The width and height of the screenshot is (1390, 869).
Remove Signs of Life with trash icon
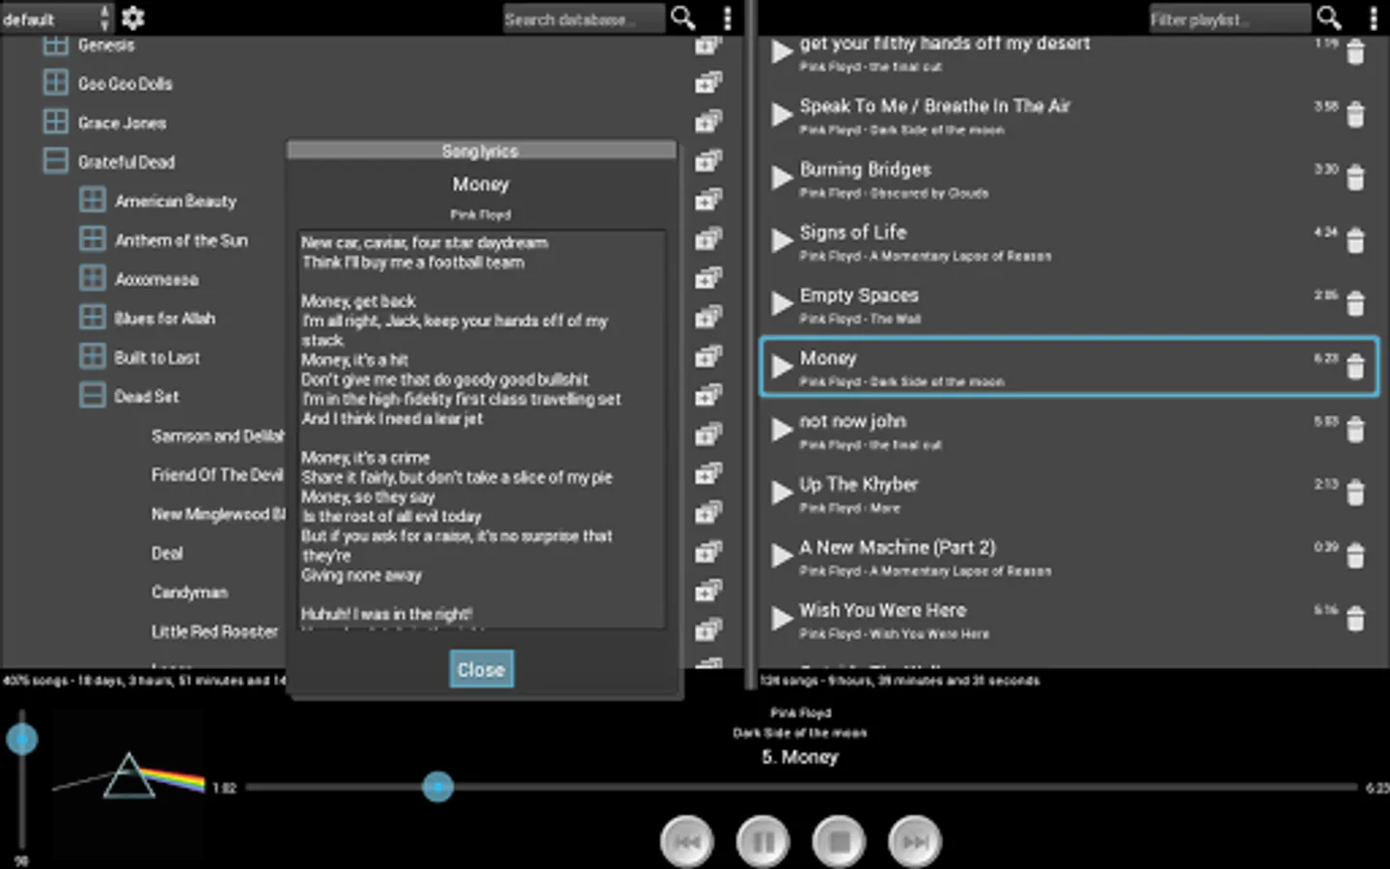point(1355,240)
